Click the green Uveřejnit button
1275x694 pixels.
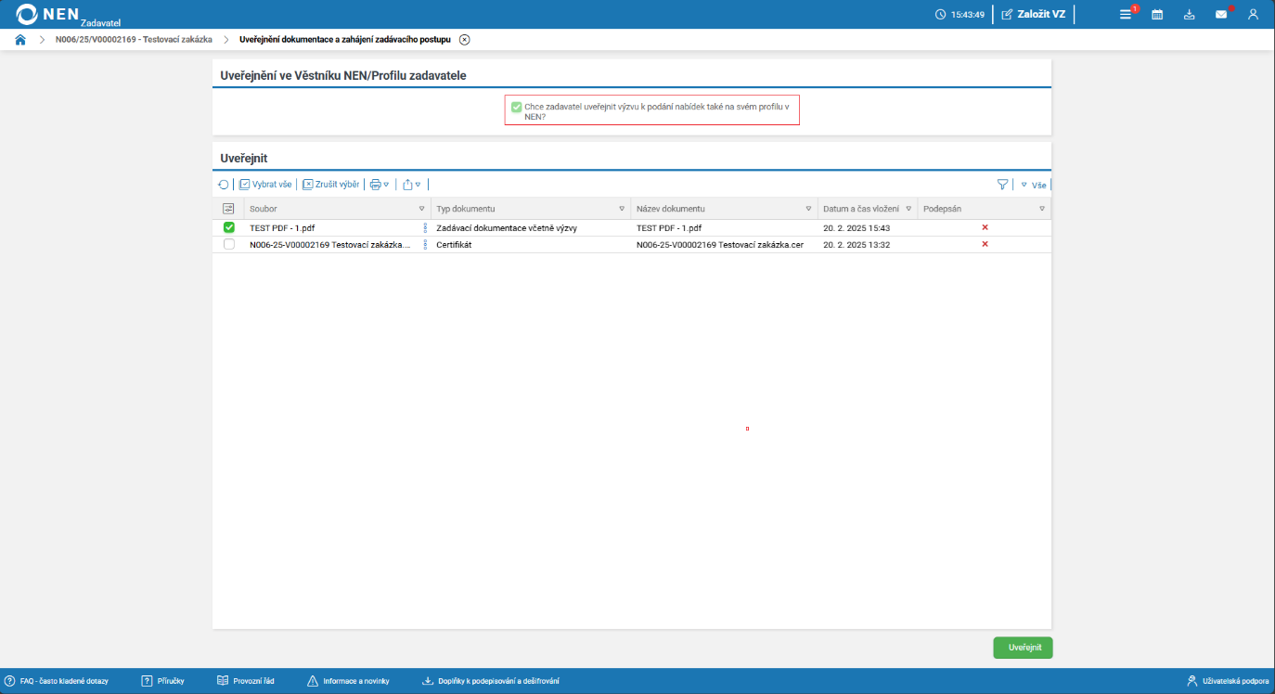[x=1023, y=648]
